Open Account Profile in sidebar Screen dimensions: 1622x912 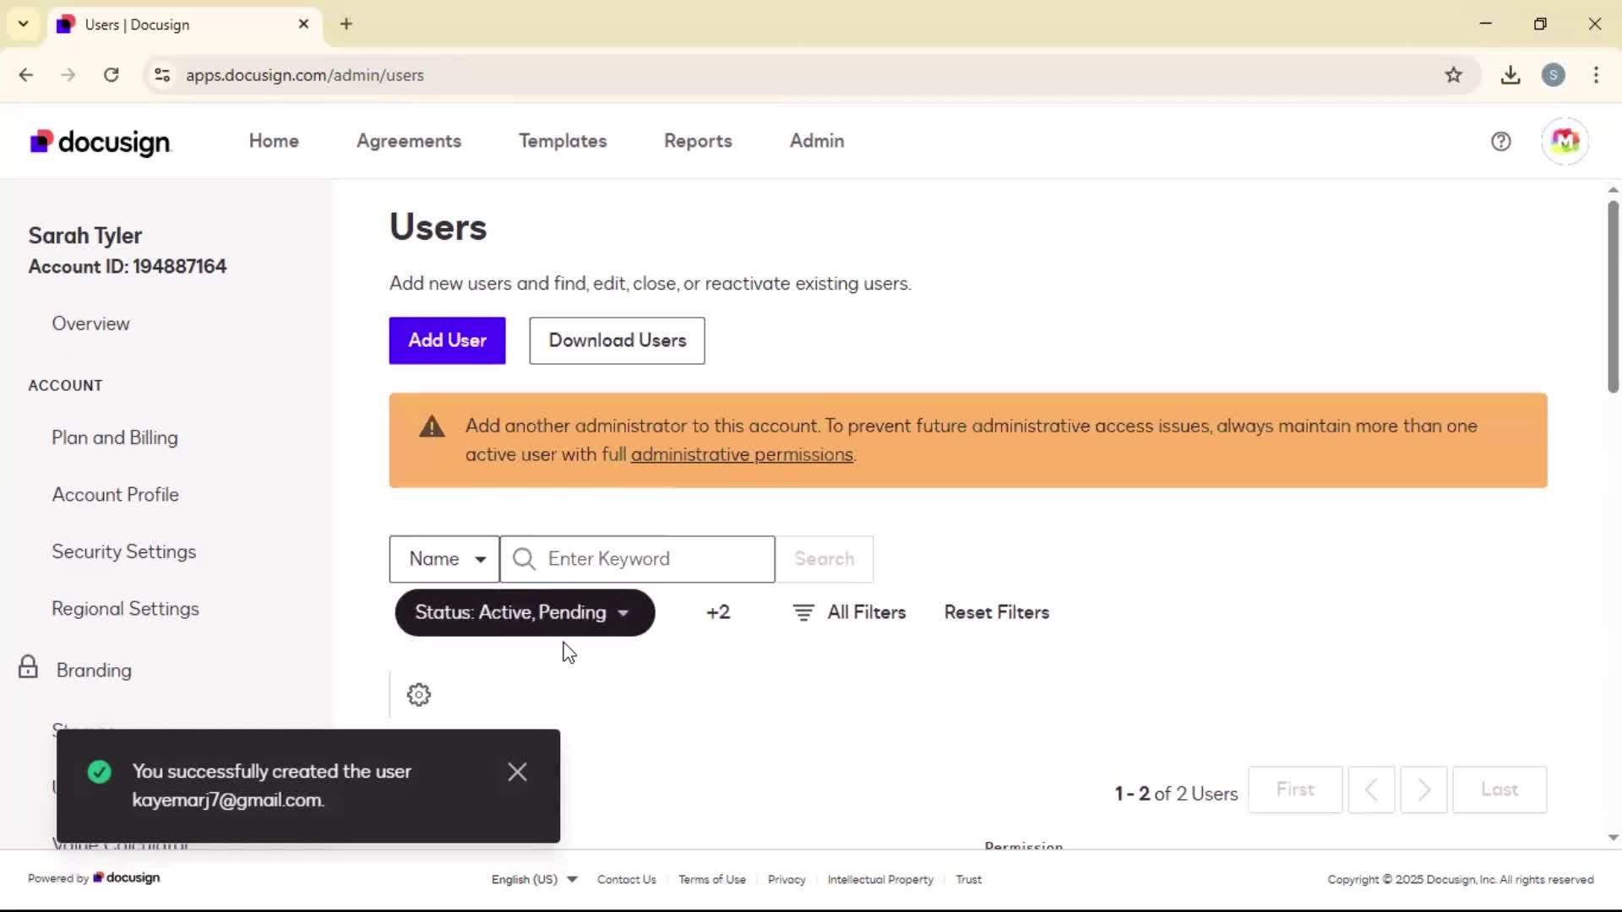point(116,495)
